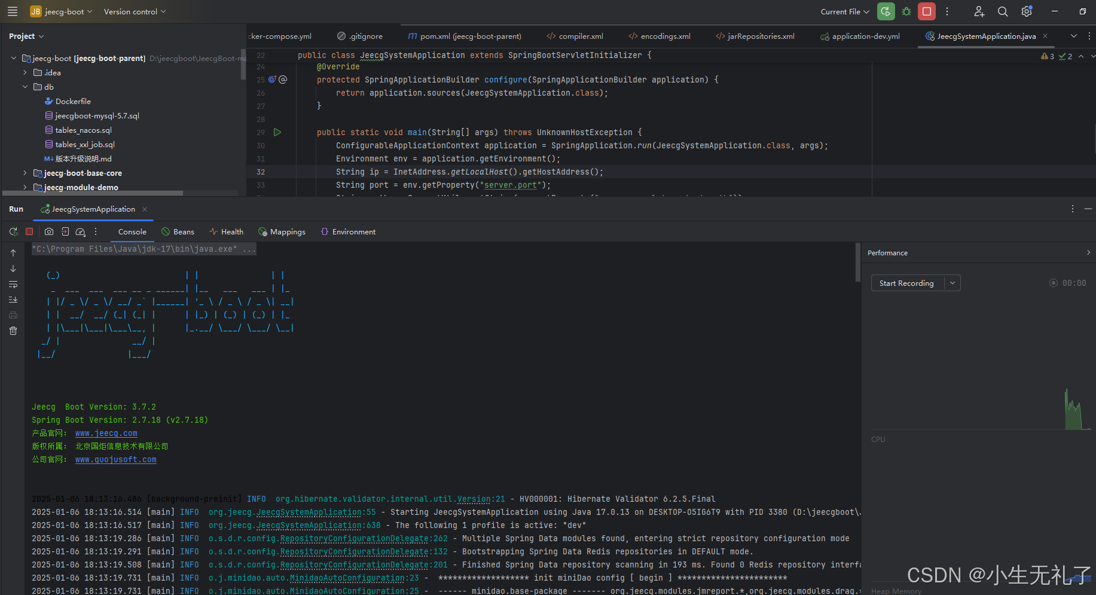The image size is (1096, 595).
Task: Switch to compiler.xml tab
Action: point(575,36)
